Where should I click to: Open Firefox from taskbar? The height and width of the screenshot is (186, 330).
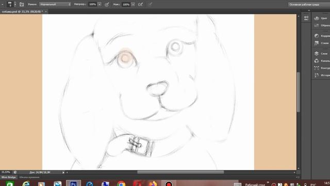[x=153, y=184]
